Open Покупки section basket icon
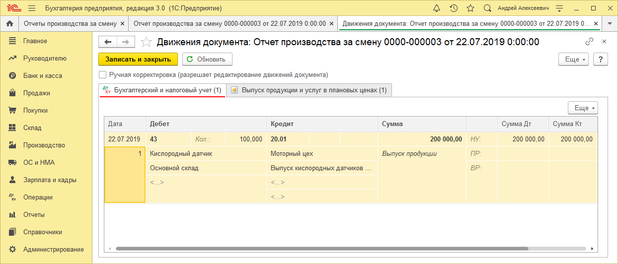 tap(13, 110)
